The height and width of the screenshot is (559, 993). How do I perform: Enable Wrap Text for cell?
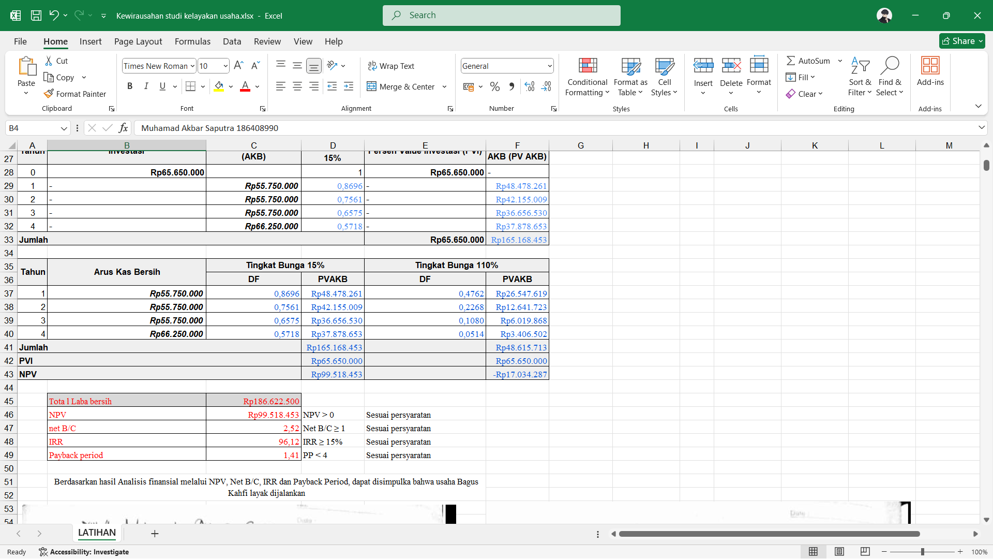(391, 66)
